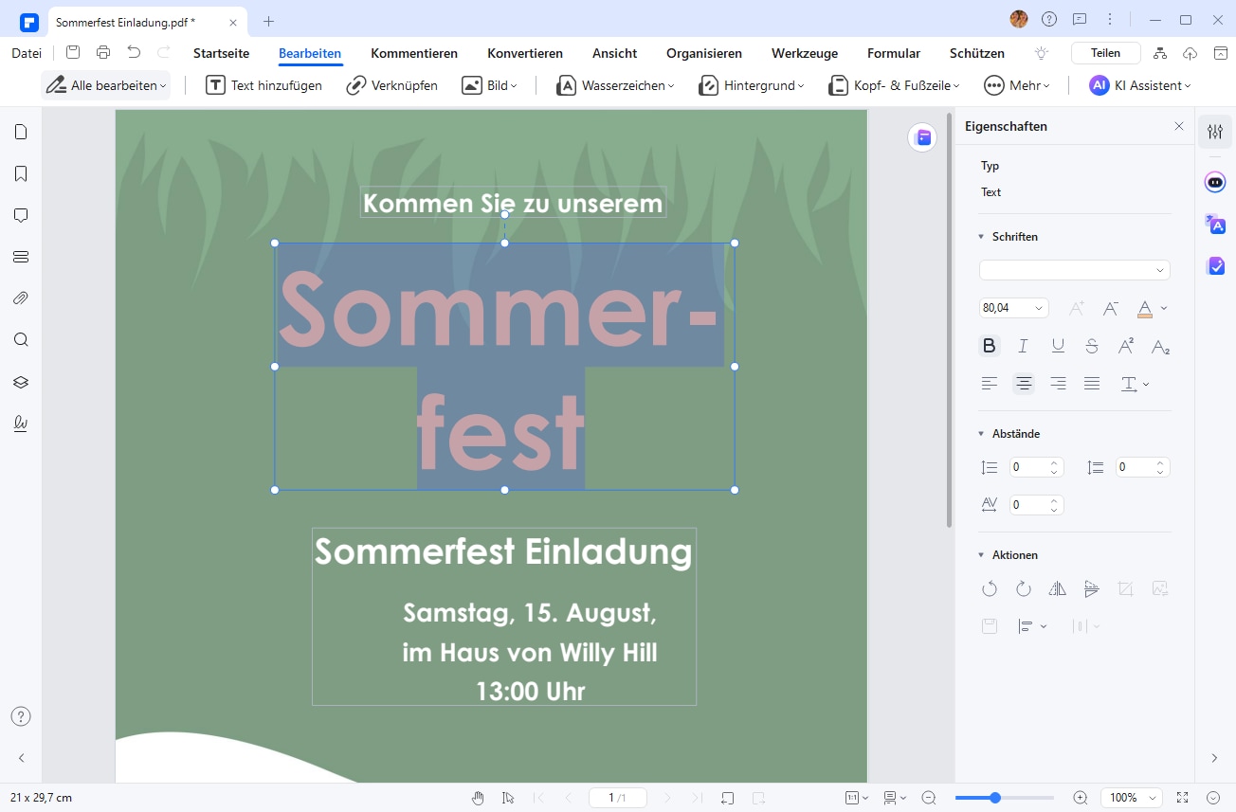Toggle underline text style

pyautogui.click(x=1058, y=346)
